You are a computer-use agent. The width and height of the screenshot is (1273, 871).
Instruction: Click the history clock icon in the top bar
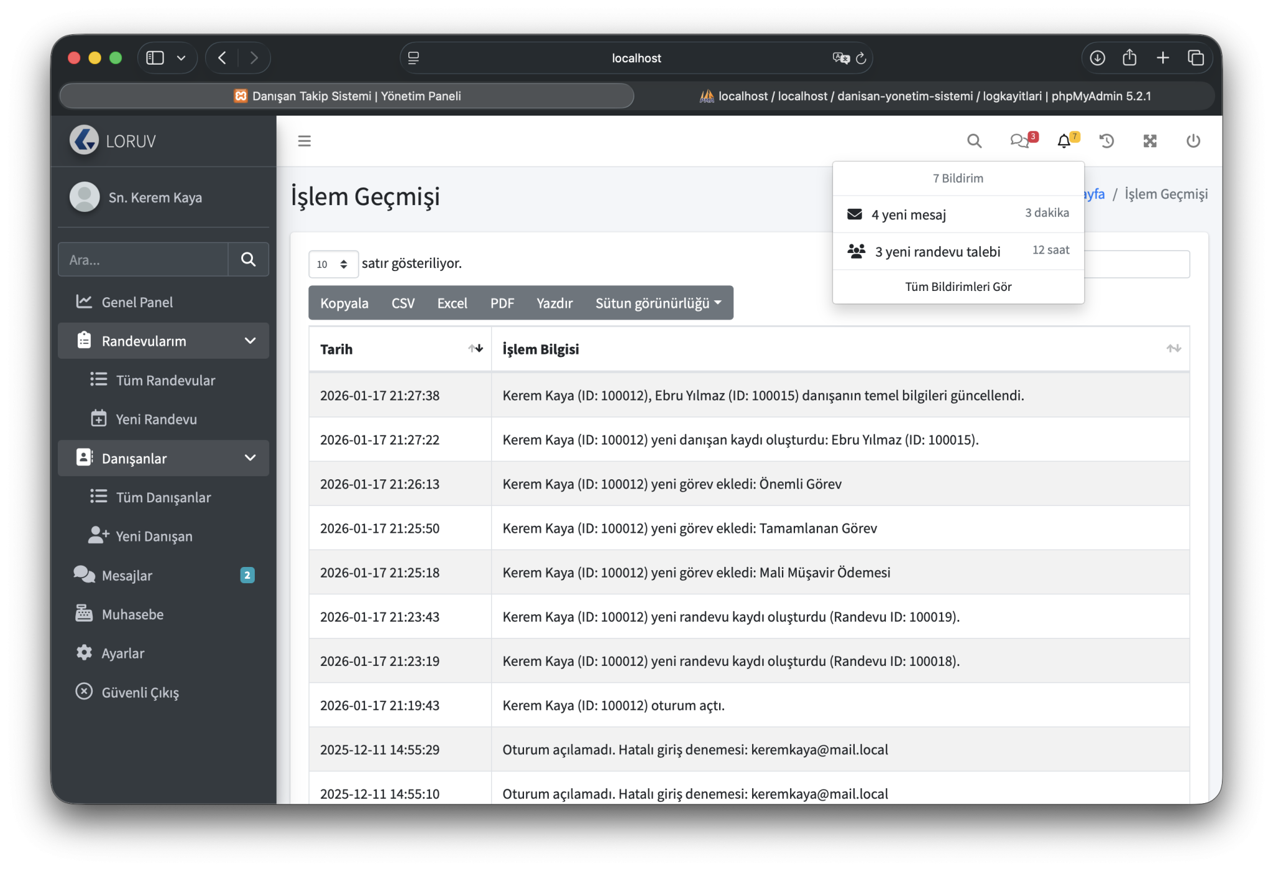1106,141
